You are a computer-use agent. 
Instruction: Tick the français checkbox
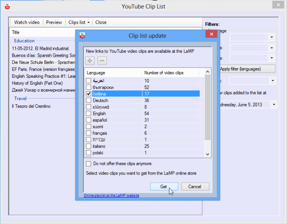pyautogui.click(x=89, y=133)
